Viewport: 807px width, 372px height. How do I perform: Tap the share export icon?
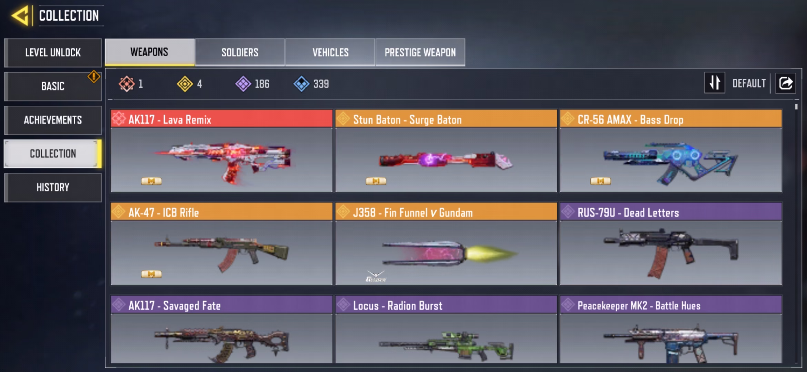tap(786, 83)
